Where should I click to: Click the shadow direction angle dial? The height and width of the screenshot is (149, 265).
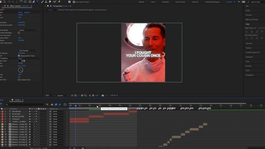(21, 70)
